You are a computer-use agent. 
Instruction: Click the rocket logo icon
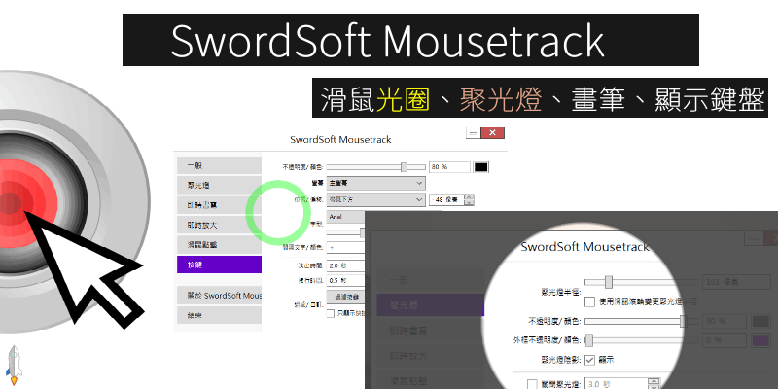pos(15,361)
